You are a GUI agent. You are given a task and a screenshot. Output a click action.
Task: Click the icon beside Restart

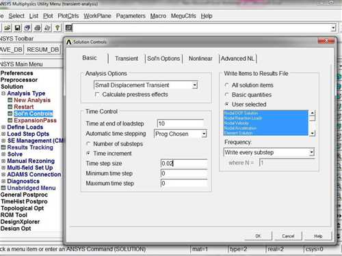[x=10, y=106]
